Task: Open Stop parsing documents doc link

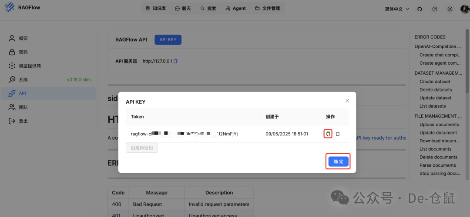Action: pyautogui.click(x=440, y=174)
